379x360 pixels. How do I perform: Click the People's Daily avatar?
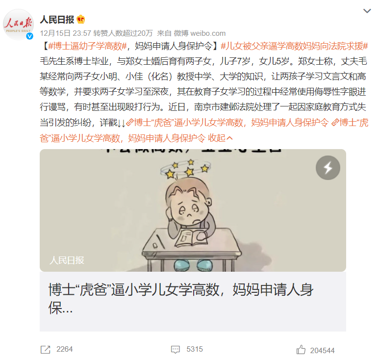(18, 25)
